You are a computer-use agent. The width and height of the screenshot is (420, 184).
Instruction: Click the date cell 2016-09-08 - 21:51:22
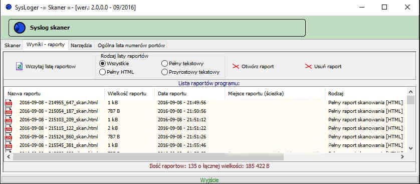182,128
